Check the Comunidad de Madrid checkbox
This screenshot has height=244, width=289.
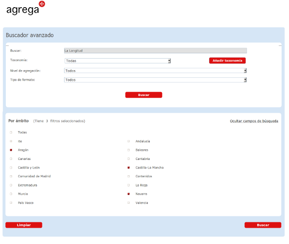(11, 176)
